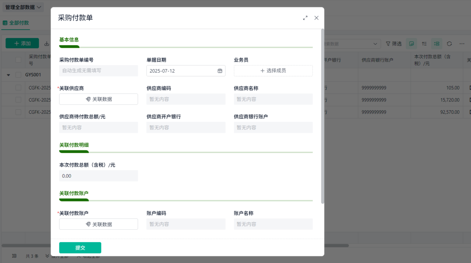Click the 采购付款单编号 auto-generated field

[99, 71]
